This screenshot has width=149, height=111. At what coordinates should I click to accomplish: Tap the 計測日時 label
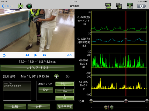pos(9,77)
